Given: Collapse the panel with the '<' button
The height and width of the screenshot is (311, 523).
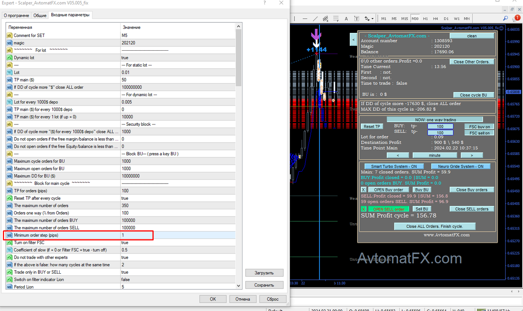Looking at the screenshot, I should [353, 40].
